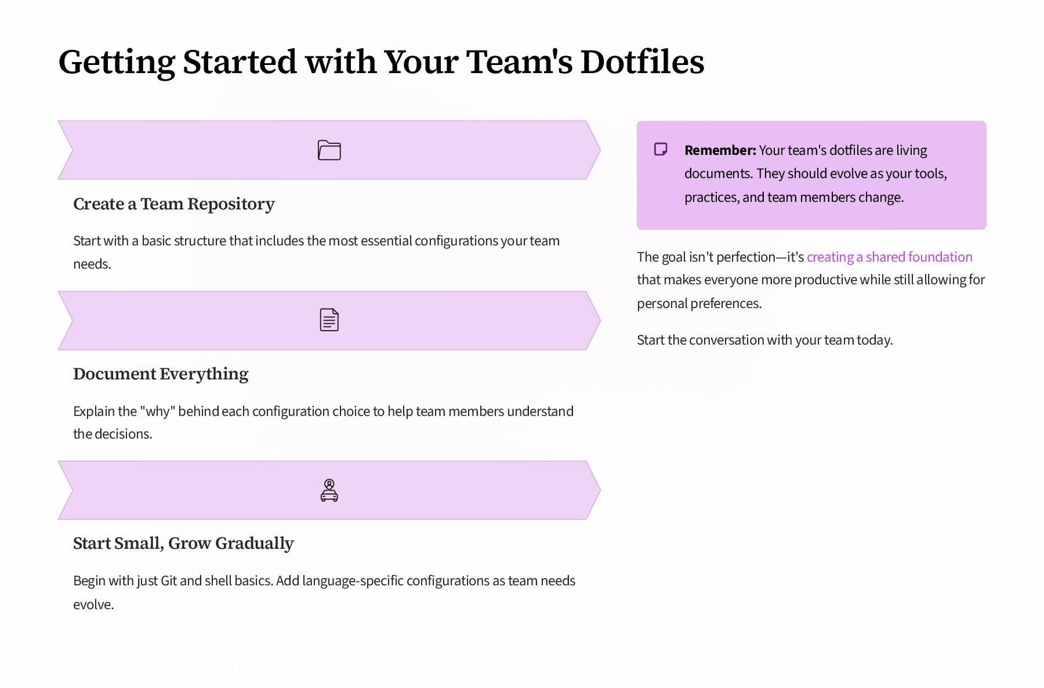Click the text 'personal preferences.' in right column
The image size is (1044, 688).
(x=699, y=303)
